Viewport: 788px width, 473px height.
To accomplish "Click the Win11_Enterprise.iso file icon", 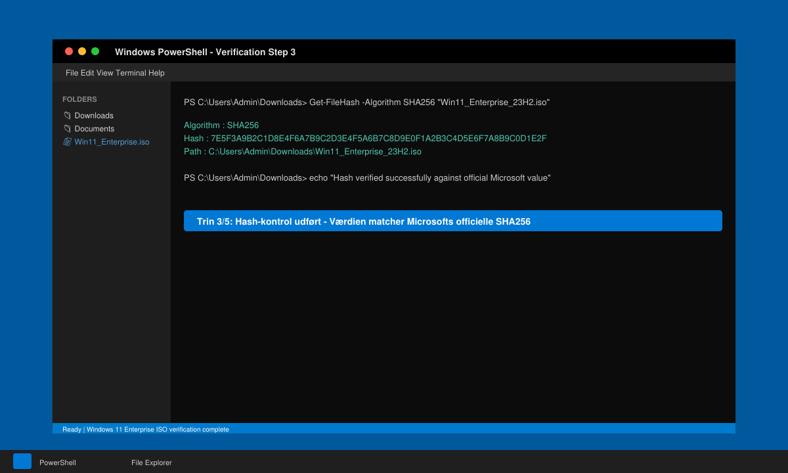I will tap(67, 142).
